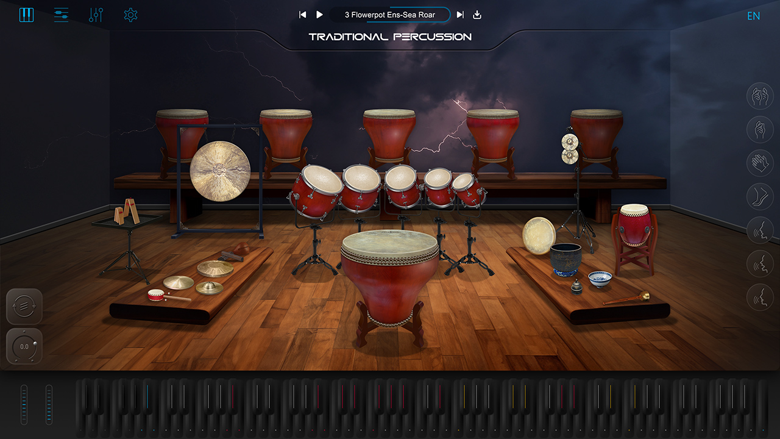780x439 pixels.
Task: Open the 3 Flowerpot Ens-Sea Roar preset list
Action: coord(390,15)
